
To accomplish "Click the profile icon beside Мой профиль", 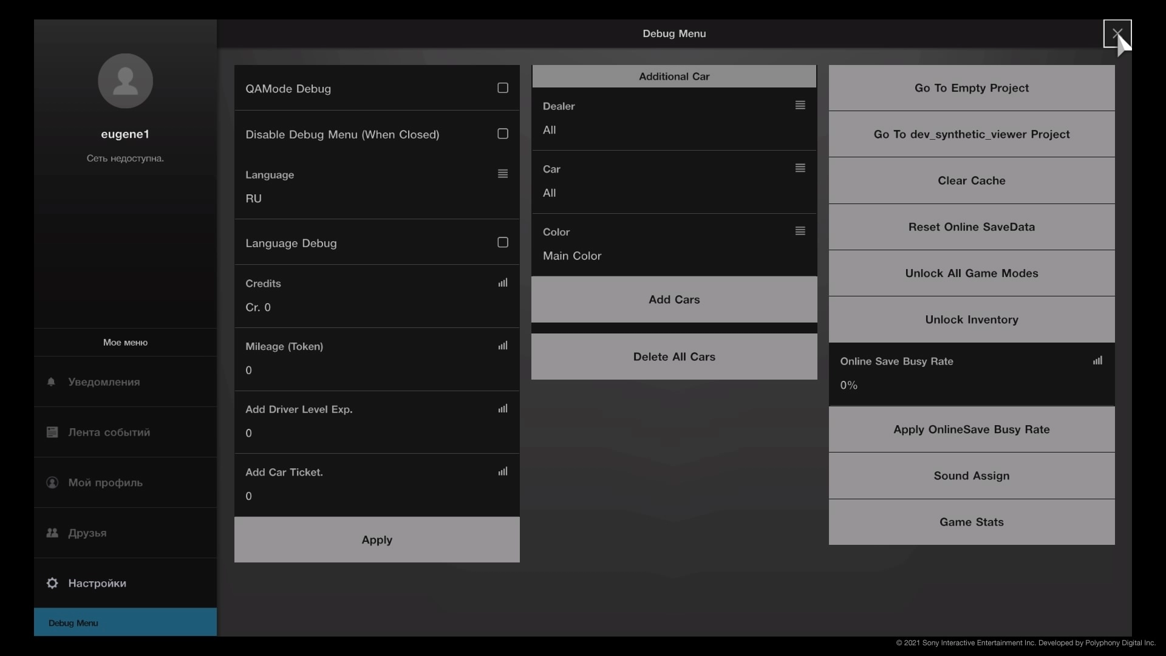I will [x=52, y=483].
